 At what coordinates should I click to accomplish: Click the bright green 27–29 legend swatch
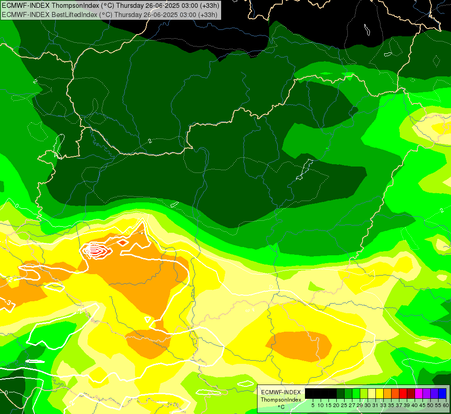356,393
